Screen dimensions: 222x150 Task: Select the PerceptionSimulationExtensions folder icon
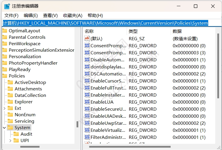(5, 50)
